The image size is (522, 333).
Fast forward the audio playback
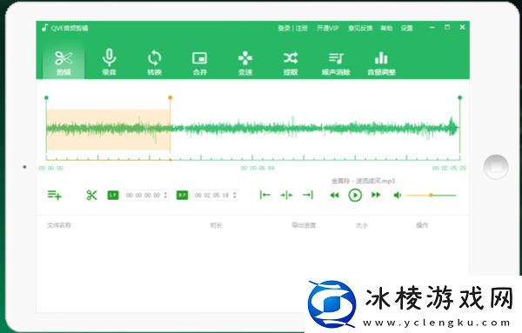coord(376,195)
